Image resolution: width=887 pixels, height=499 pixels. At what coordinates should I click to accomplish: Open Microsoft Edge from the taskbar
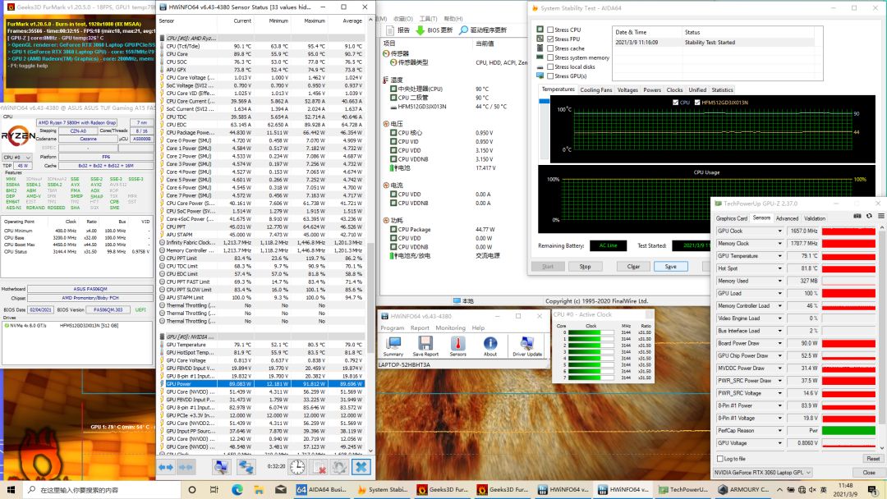pos(237,490)
